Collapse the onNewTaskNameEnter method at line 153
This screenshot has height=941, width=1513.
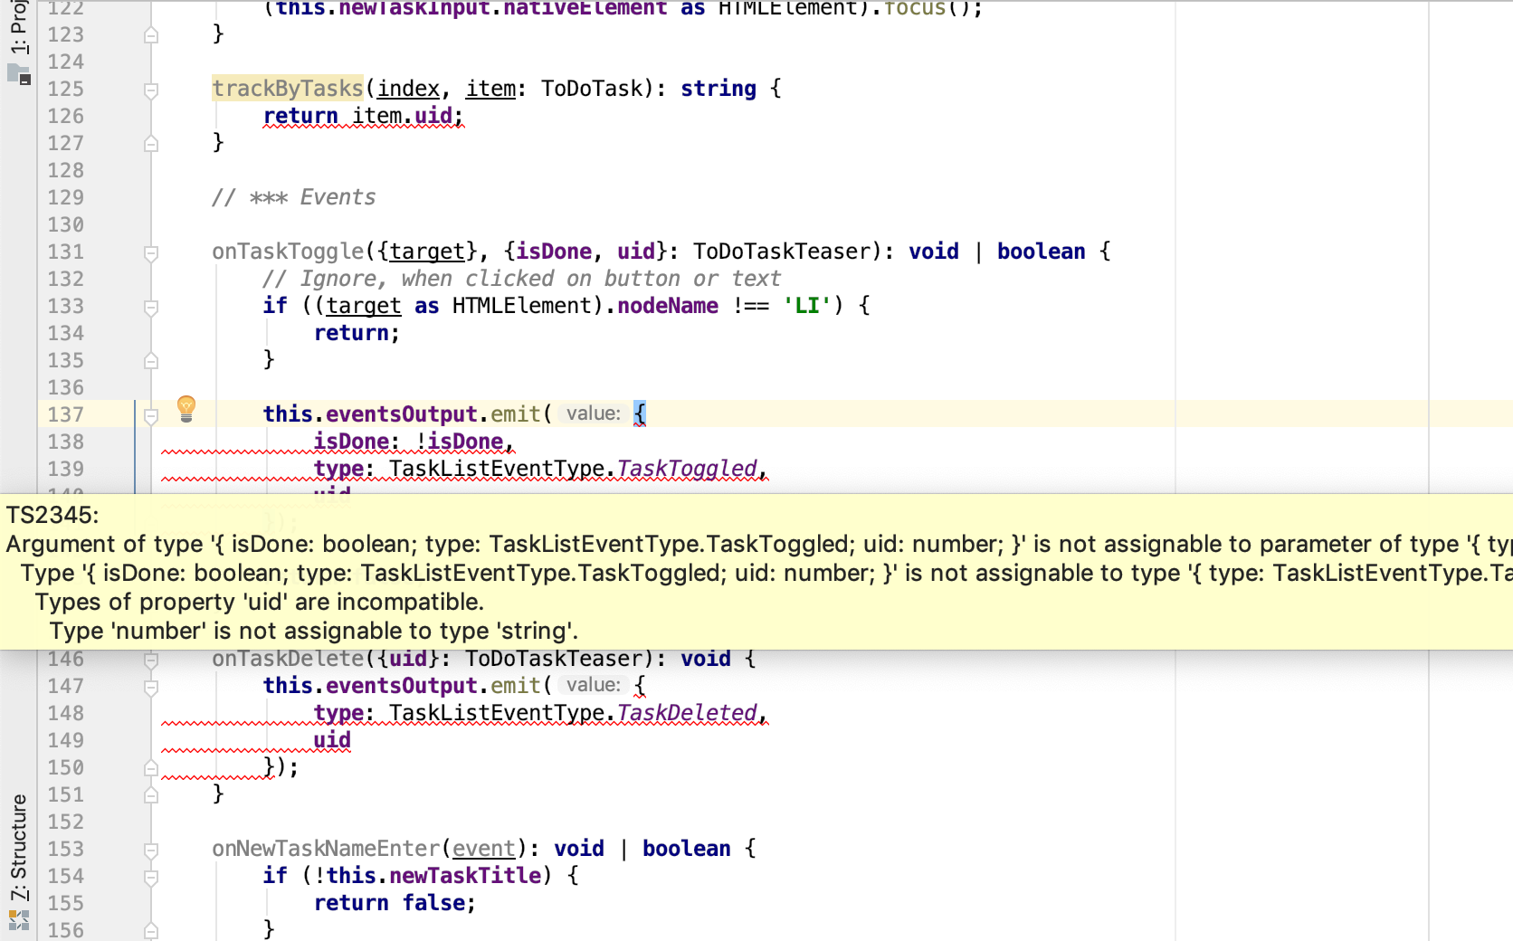(x=151, y=850)
